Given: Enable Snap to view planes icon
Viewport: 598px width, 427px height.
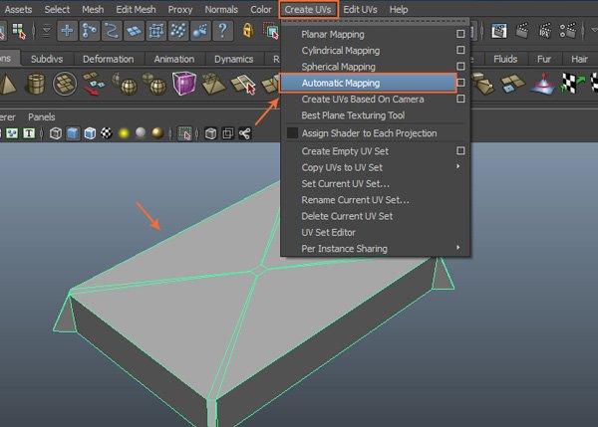Looking at the screenshot, I should [134, 31].
